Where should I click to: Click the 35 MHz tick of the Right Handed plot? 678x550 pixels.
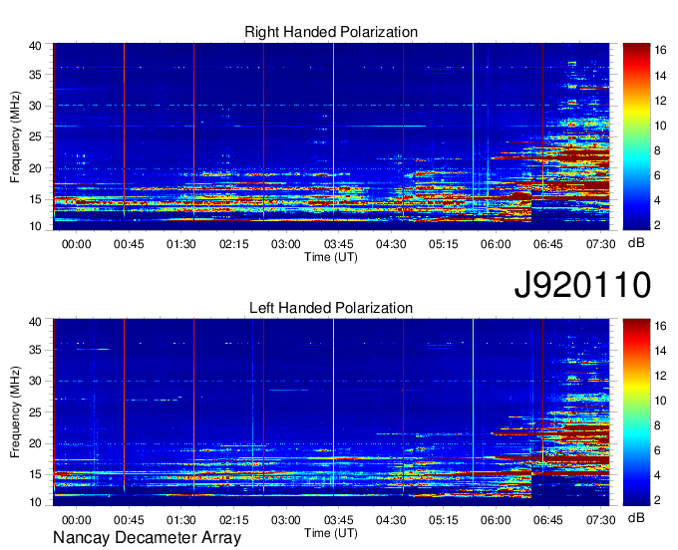coord(35,75)
